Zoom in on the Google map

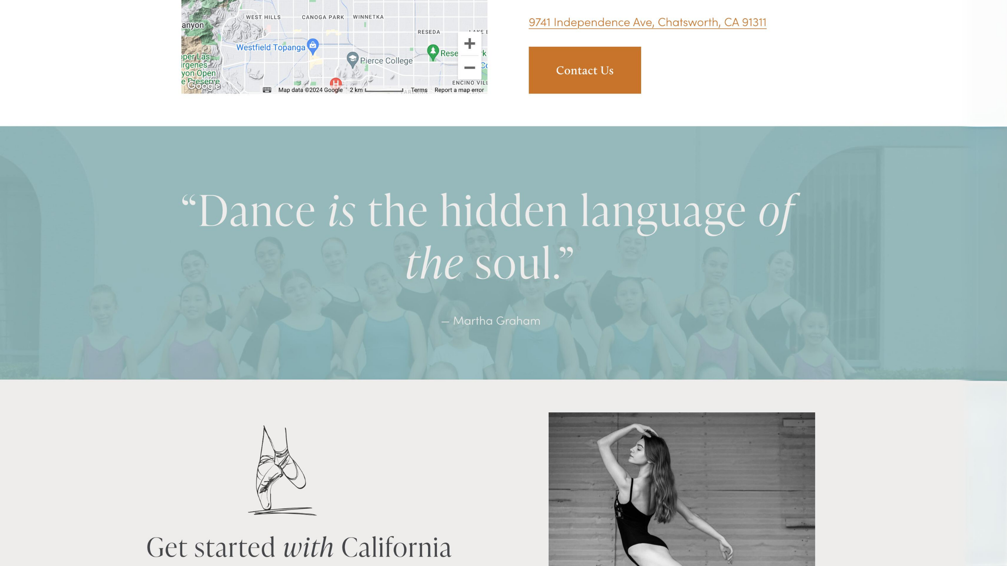pyautogui.click(x=469, y=43)
